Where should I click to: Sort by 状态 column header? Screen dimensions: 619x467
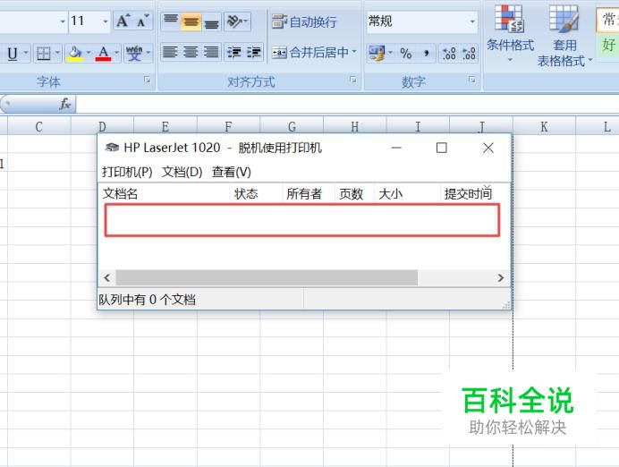click(x=256, y=194)
